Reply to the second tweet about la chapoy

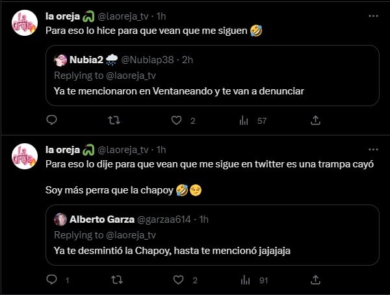point(52,281)
